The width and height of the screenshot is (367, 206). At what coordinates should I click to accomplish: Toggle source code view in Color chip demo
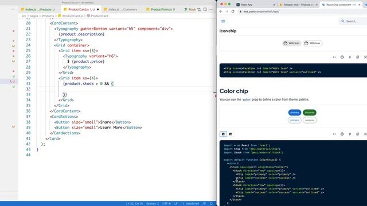tap(334, 134)
